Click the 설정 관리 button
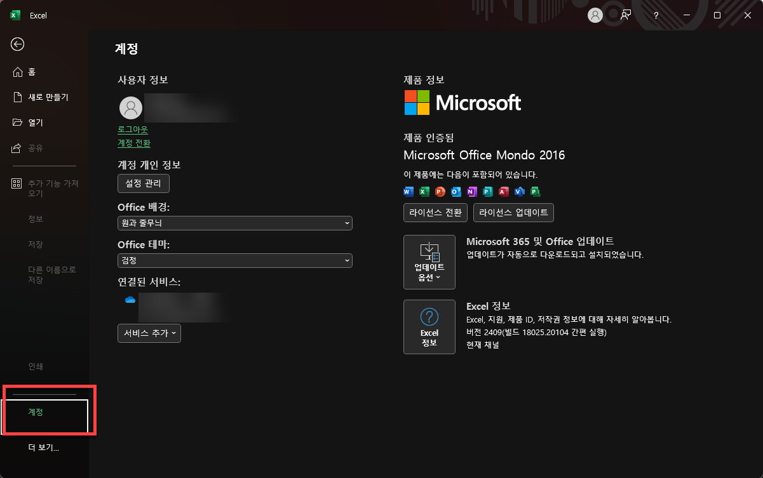 click(144, 183)
